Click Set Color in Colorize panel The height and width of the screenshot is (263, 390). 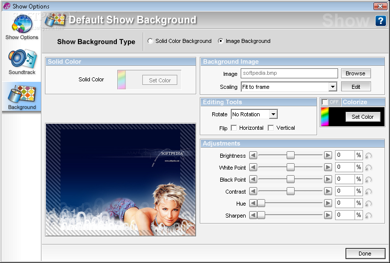click(363, 117)
